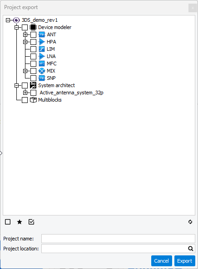Click the Device modeler chip icon
198x269 pixels.
tap(33, 27)
